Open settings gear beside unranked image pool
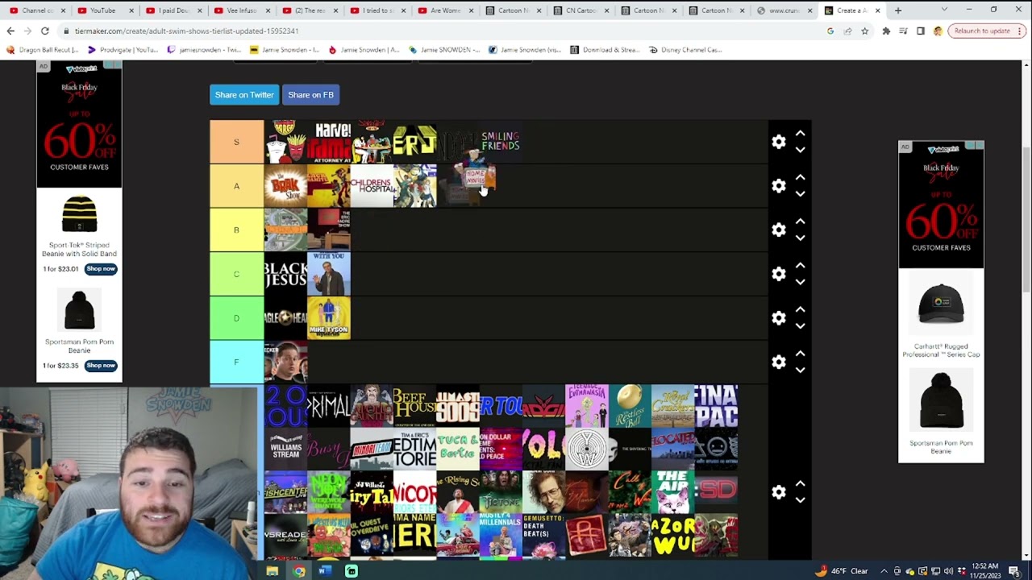Image resolution: width=1032 pixels, height=580 pixels. click(778, 492)
